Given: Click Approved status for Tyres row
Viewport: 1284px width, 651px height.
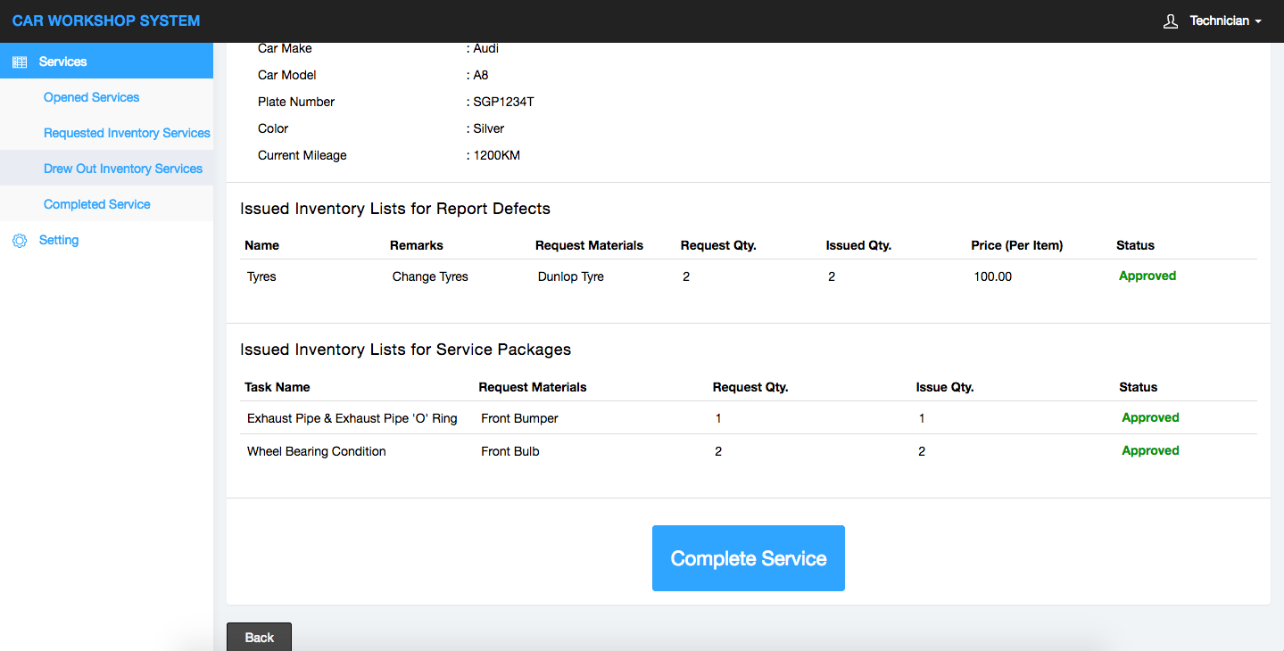Looking at the screenshot, I should pos(1147,276).
